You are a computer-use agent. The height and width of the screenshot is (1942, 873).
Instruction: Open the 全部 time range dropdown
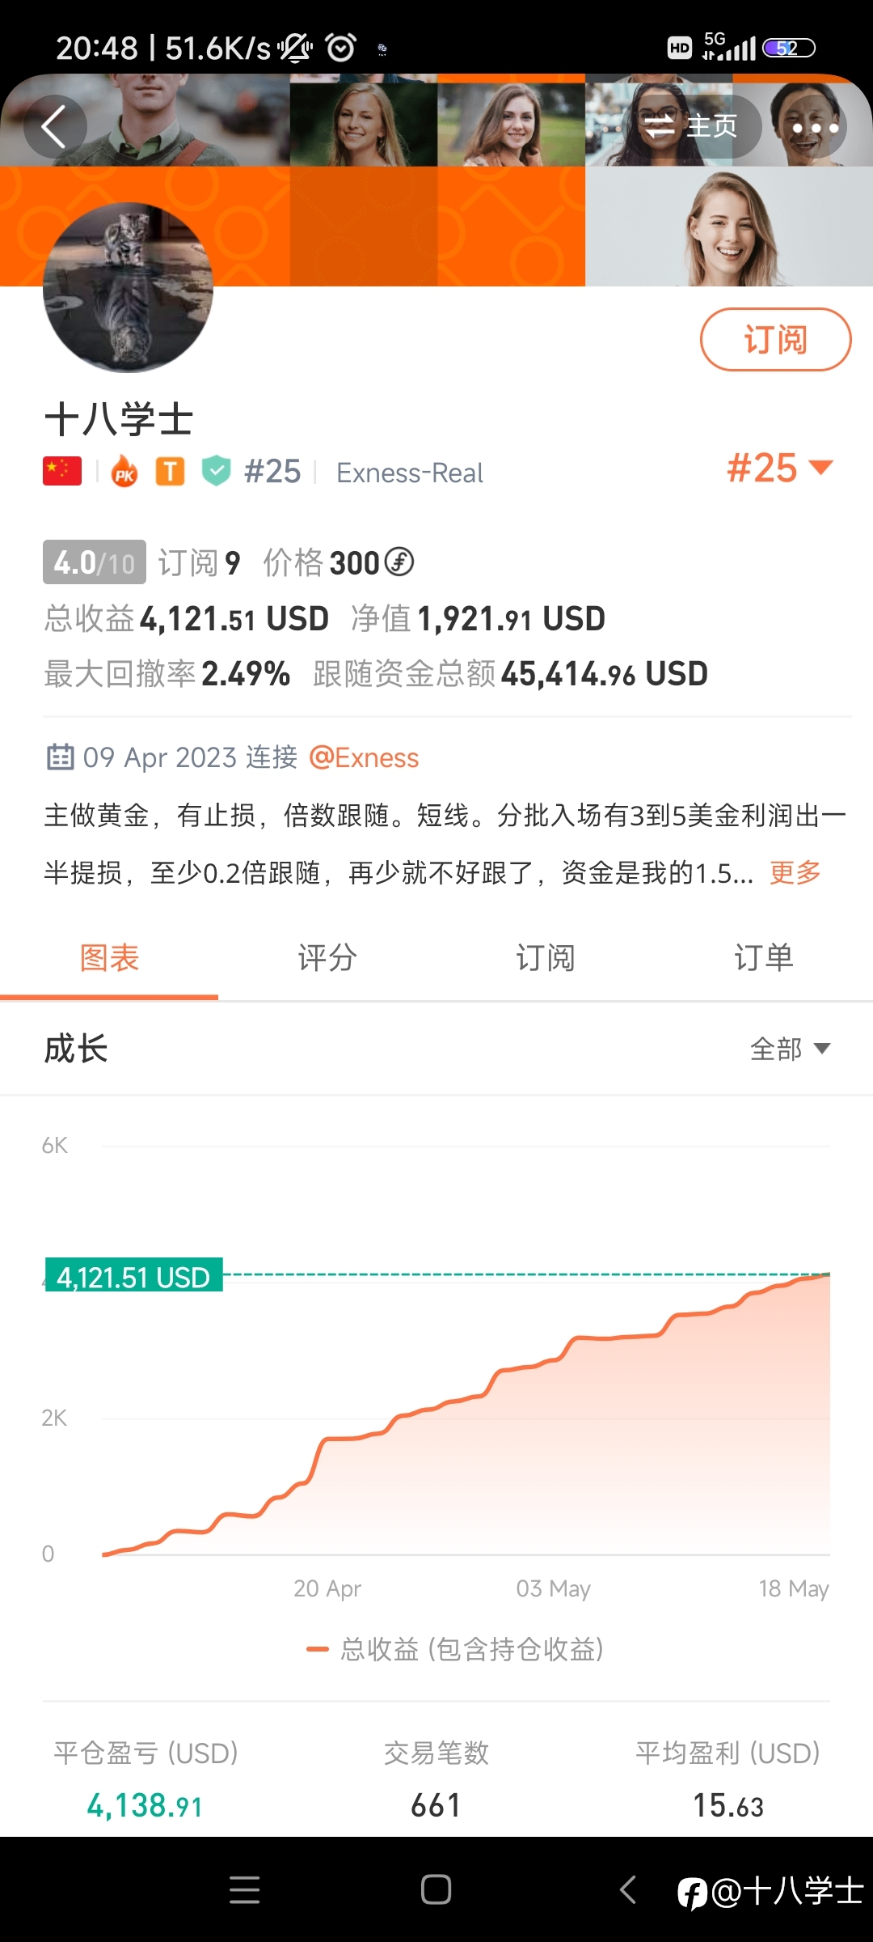(790, 1049)
